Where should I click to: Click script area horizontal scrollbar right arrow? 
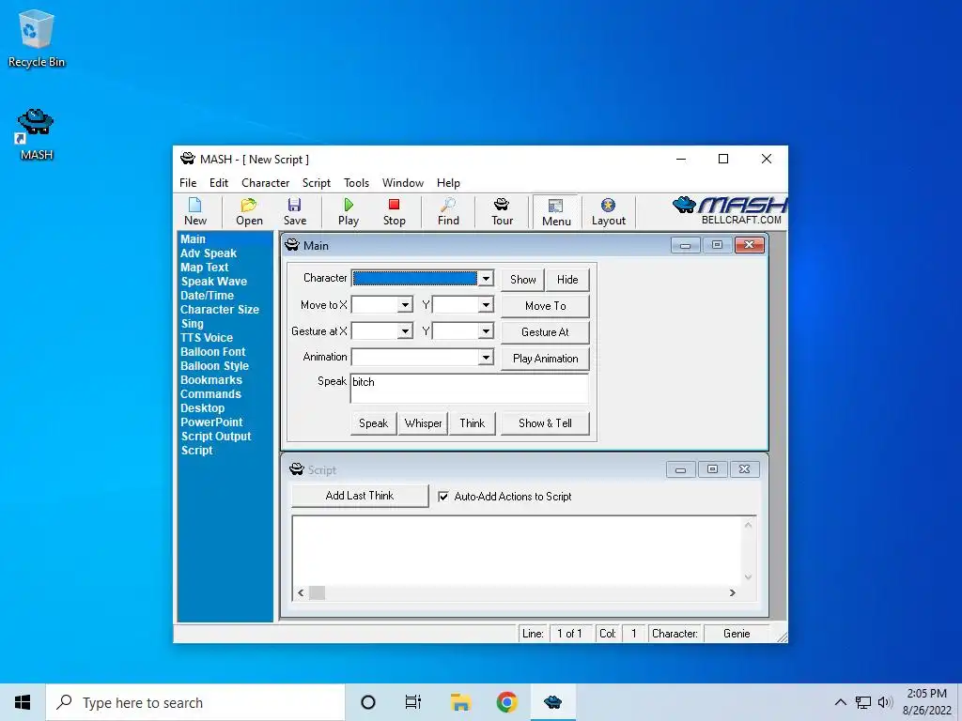(732, 593)
